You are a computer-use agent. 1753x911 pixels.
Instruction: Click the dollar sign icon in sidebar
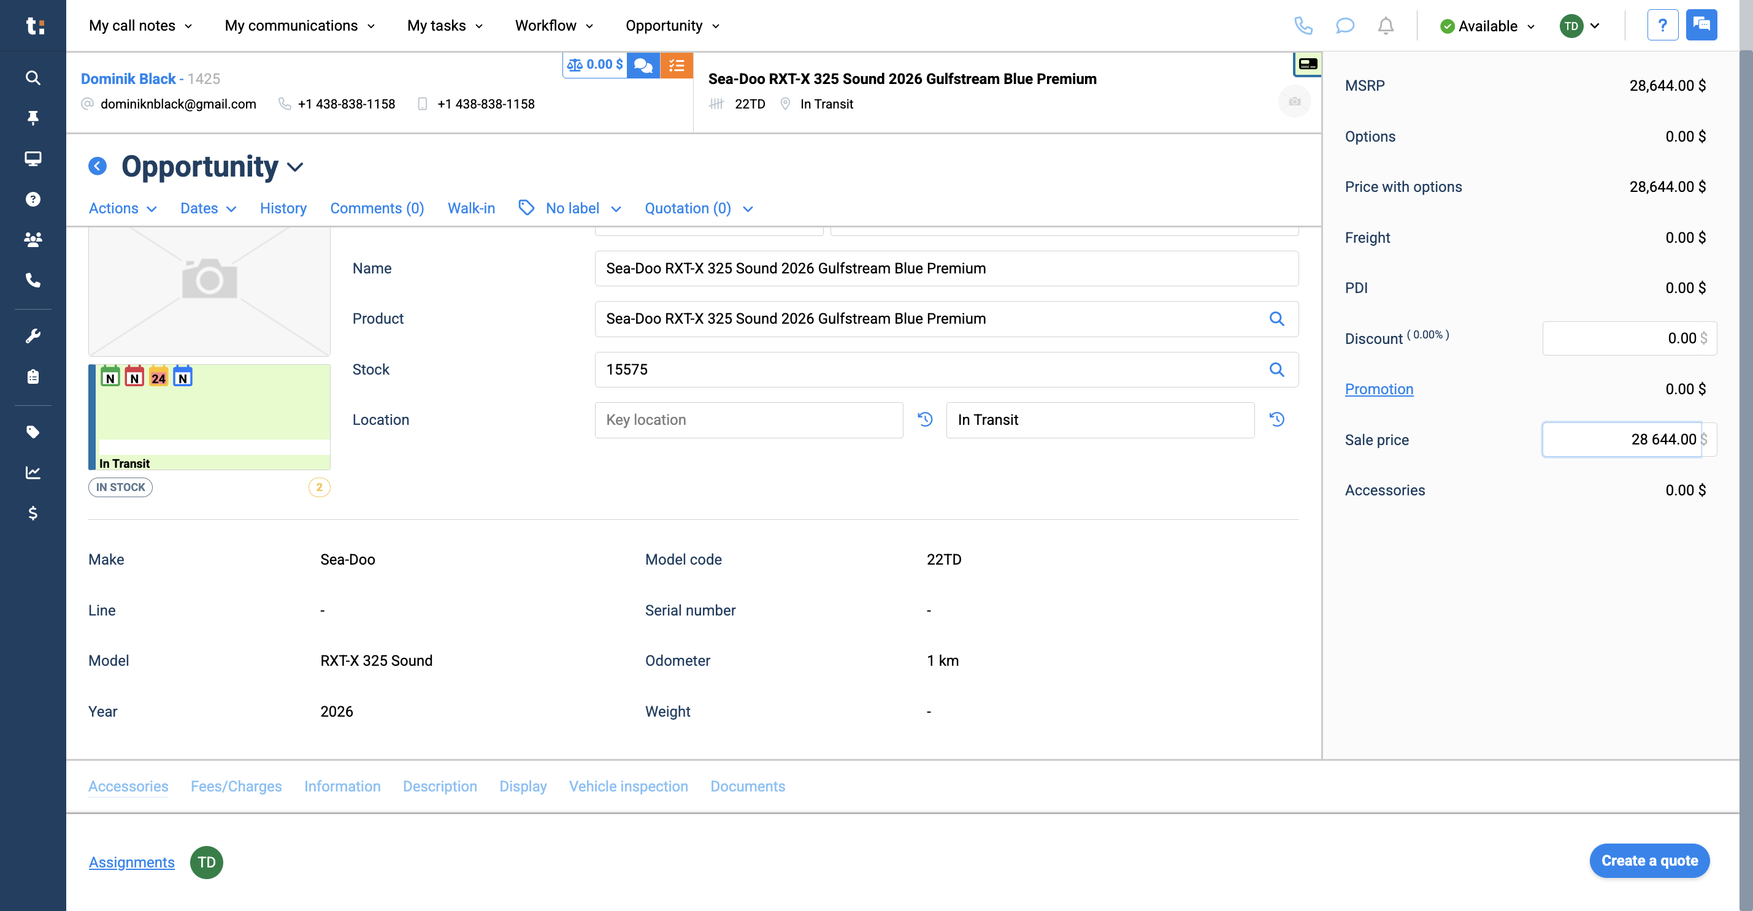pyautogui.click(x=33, y=513)
